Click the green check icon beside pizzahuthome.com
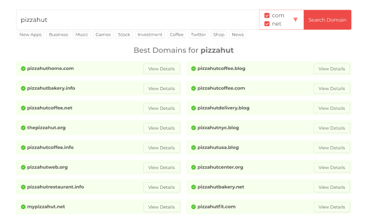Viewport: 373px width, 224px height. click(x=23, y=69)
